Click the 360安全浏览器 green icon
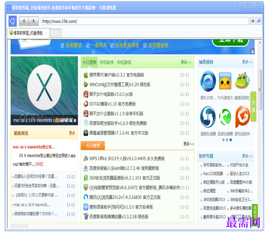The image size is (267, 234). (86, 178)
